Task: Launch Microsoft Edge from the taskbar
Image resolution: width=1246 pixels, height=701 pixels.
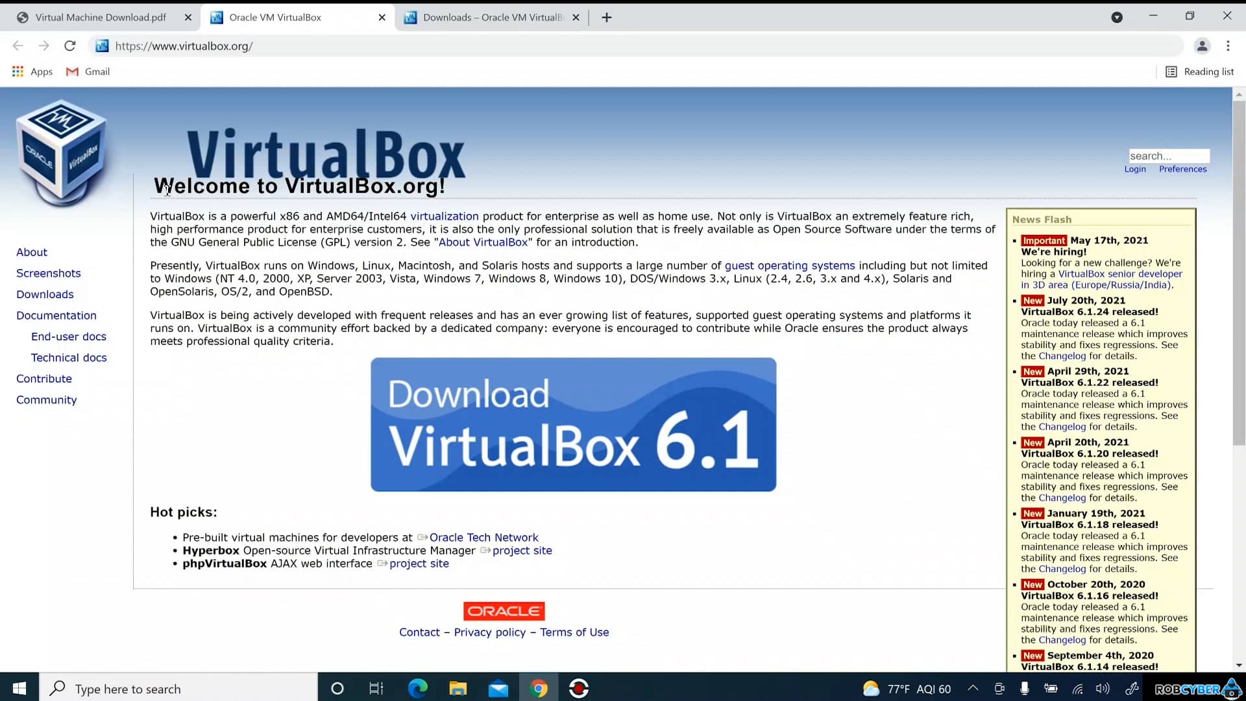Action: click(x=418, y=688)
